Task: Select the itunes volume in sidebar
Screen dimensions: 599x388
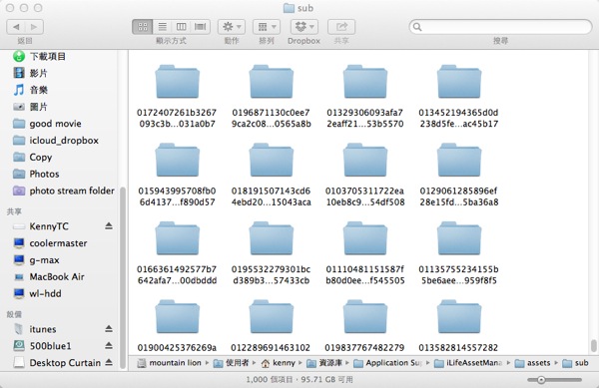Action: click(43, 329)
